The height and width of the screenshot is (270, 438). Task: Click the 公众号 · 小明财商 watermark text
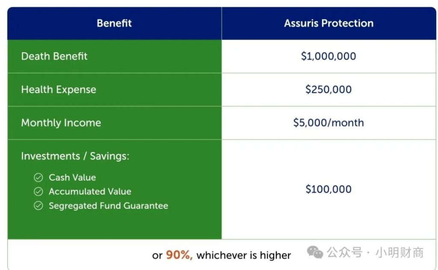point(375,253)
